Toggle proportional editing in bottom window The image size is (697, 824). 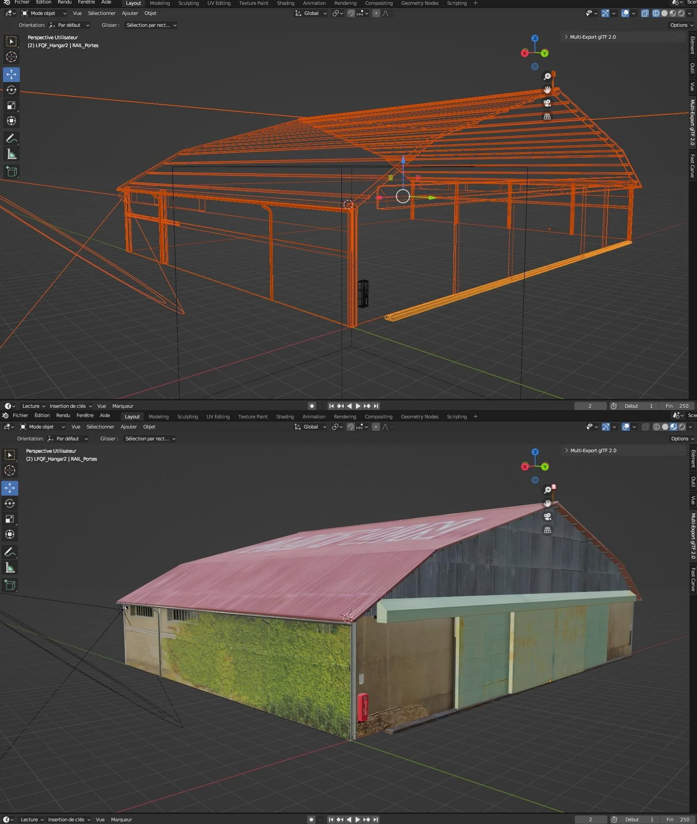click(x=376, y=427)
